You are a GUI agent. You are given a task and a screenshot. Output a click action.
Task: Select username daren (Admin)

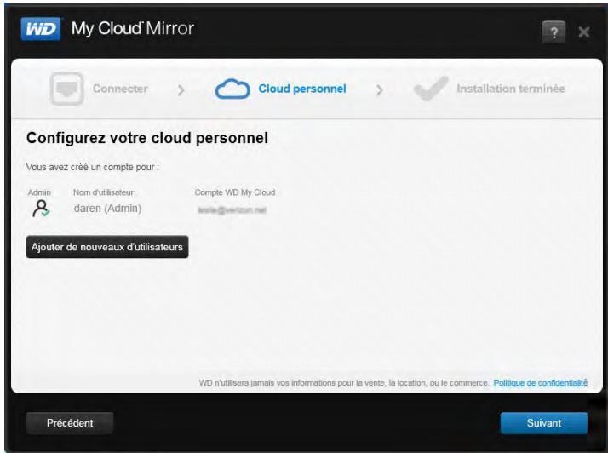pos(108,209)
